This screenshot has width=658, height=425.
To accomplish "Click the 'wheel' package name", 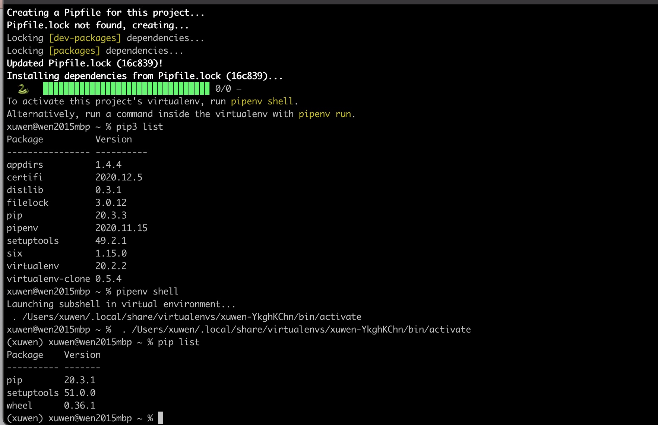I will (19, 406).
